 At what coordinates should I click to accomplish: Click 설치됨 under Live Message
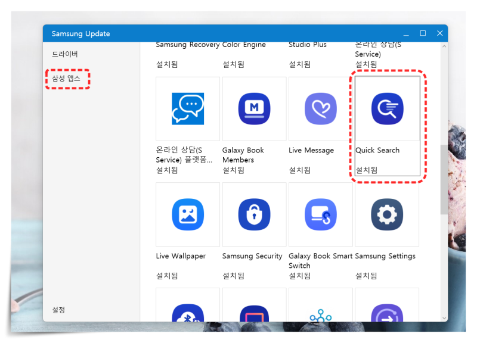tap(299, 170)
